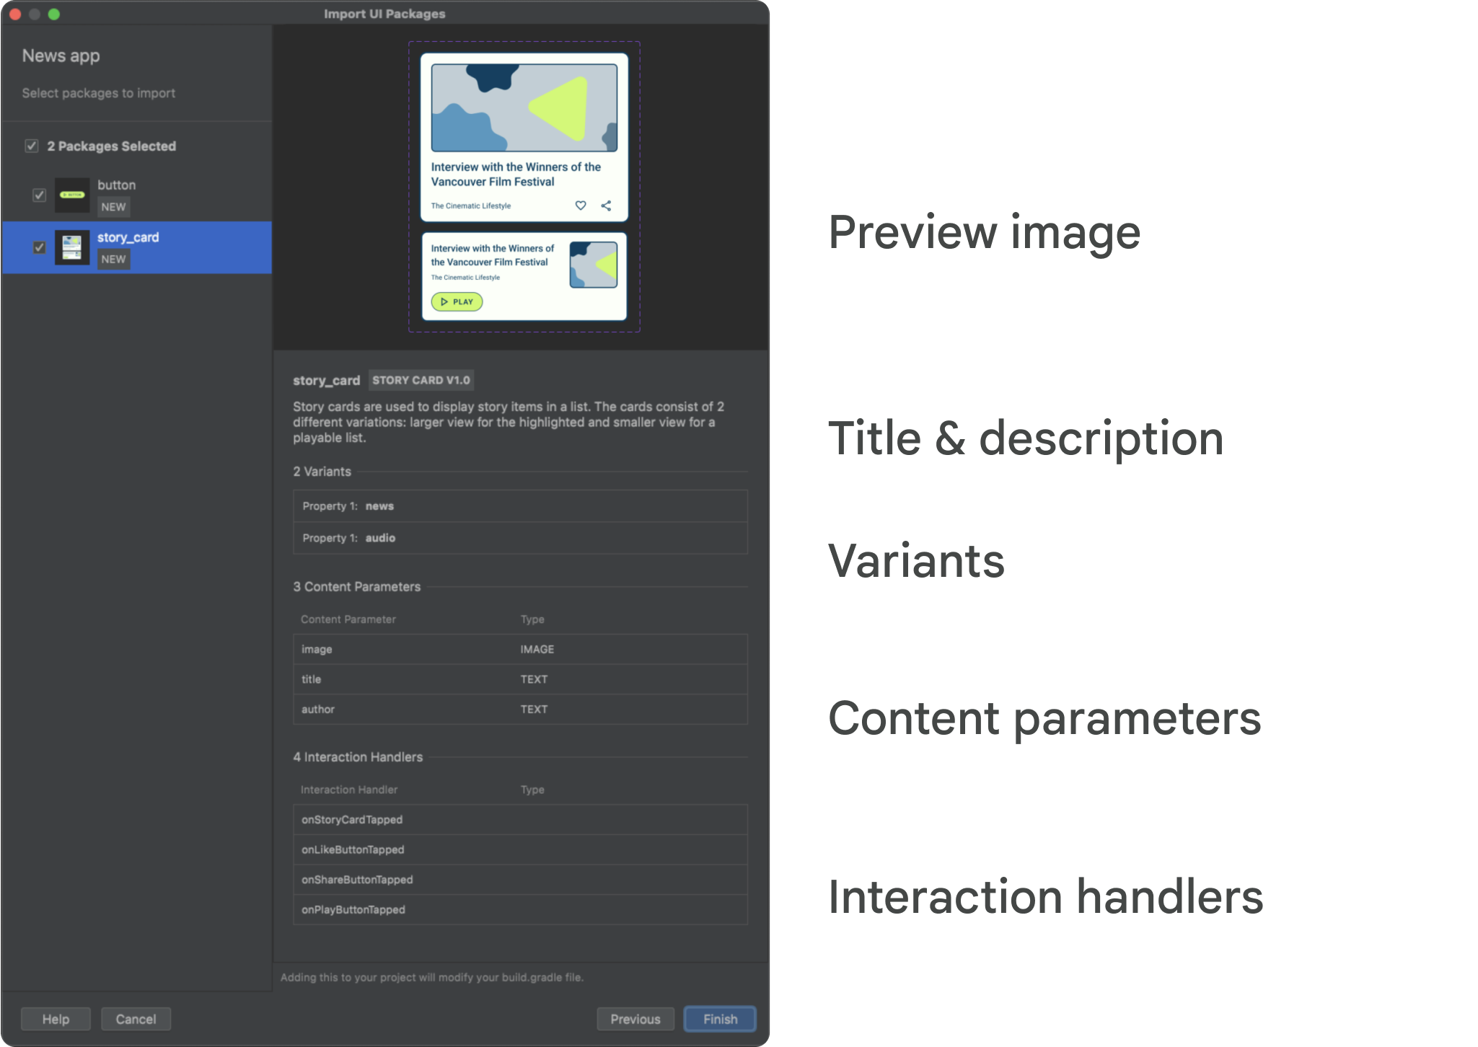Toggle the 2 Packages Selected master checkbox
Screen dimensions: 1478x1047
tap(30, 145)
